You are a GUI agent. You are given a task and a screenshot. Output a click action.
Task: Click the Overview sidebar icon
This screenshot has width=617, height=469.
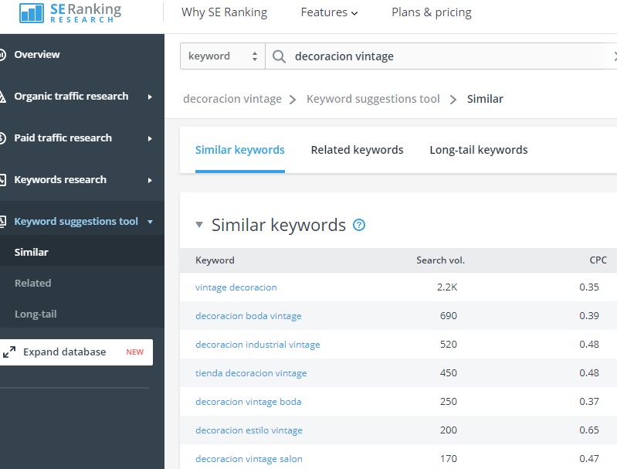click(2, 55)
